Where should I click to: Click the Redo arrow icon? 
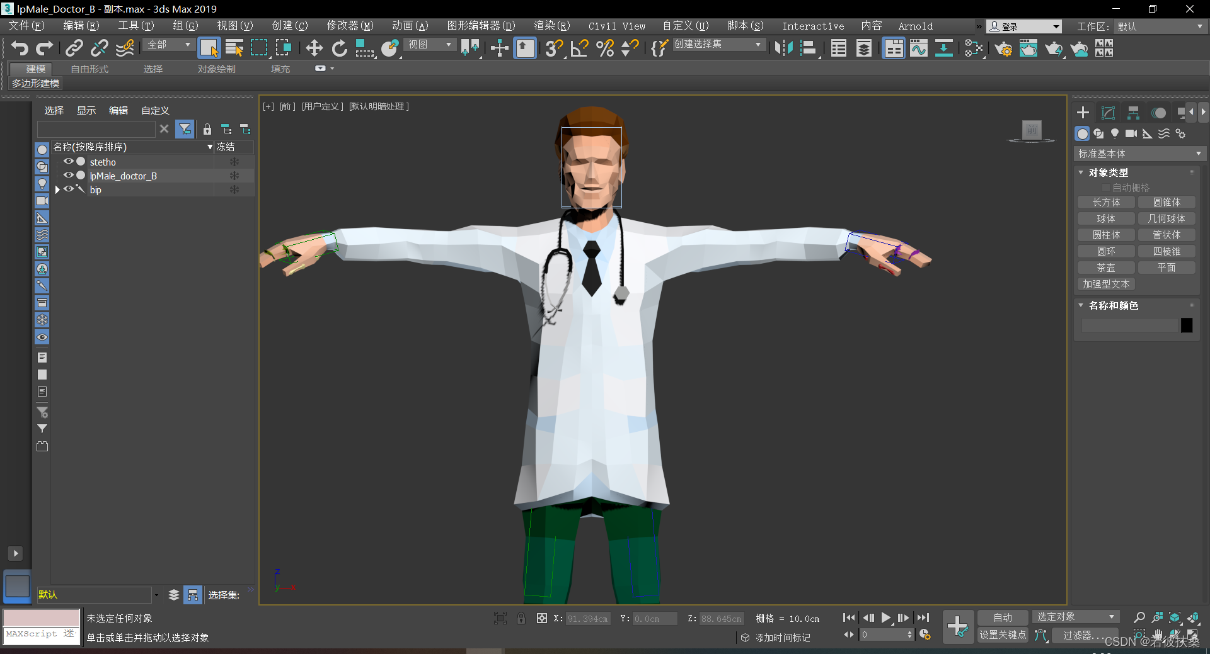click(x=45, y=48)
